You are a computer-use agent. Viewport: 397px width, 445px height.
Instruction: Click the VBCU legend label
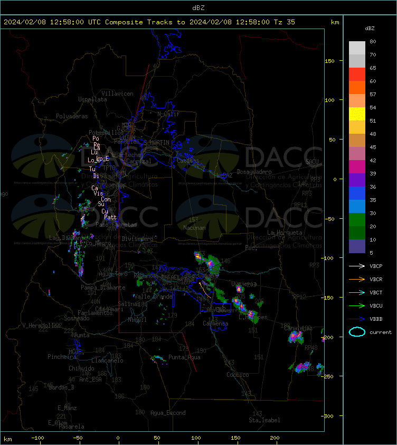(x=376, y=305)
